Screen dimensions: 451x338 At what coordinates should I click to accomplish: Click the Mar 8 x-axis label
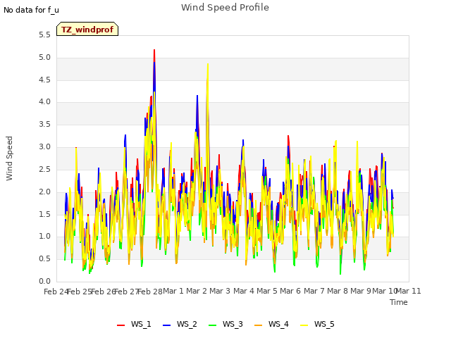coord(338,291)
